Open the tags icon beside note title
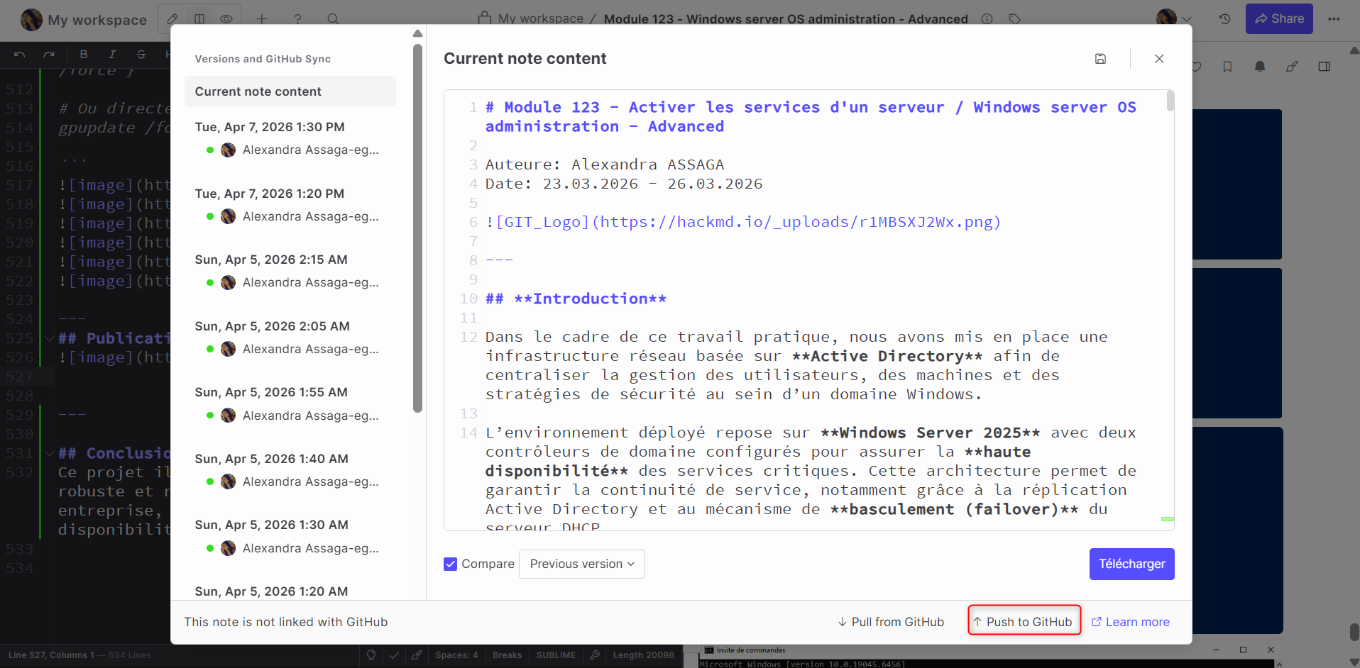 pyautogui.click(x=1015, y=19)
